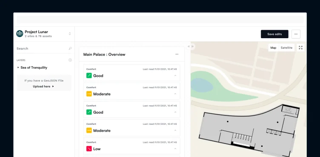Click the LAYERS section label
The image size is (320, 157).
tap(21, 60)
